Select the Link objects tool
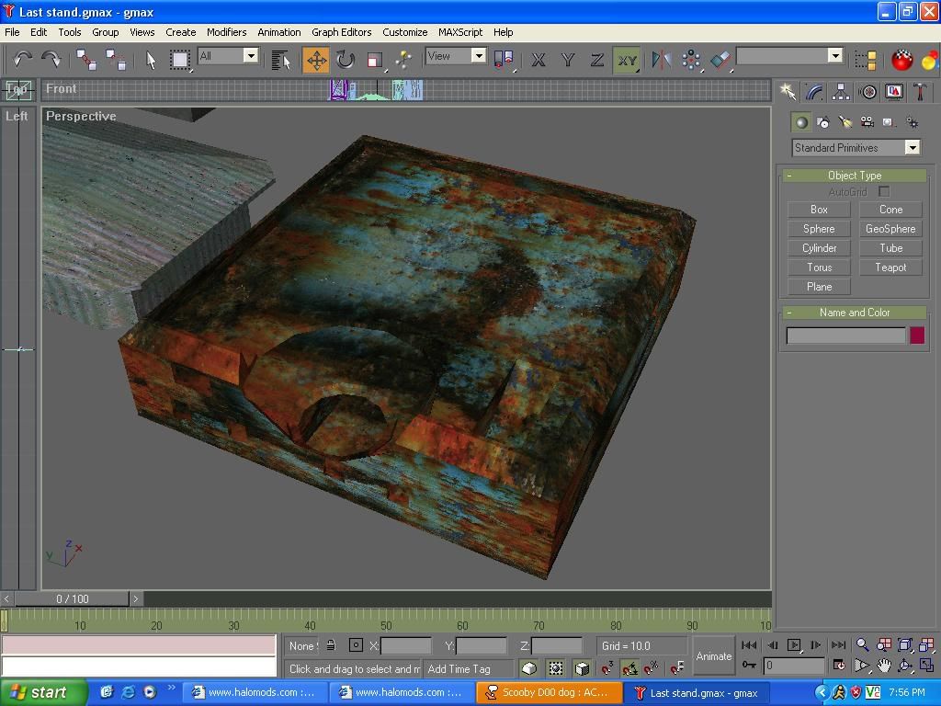The width and height of the screenshot is (941, 706). click(85, 60)
